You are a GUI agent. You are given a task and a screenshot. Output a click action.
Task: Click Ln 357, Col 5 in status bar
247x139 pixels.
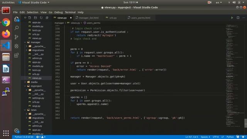(x=191, y=137)
